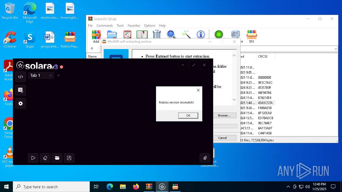Open WinRAR Help menu

pos(162,26)
